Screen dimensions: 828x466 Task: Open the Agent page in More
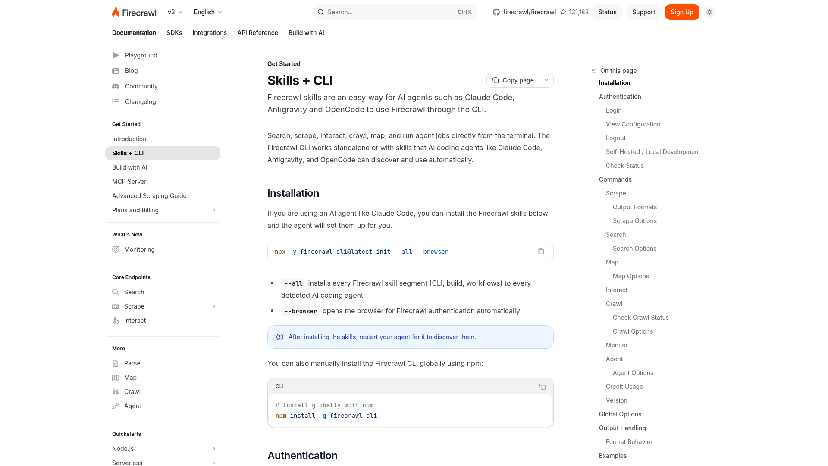[x=132, y=406]
